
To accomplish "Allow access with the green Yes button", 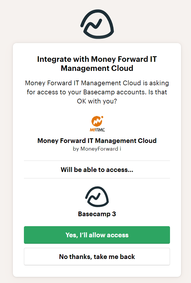I will (97, 235).
